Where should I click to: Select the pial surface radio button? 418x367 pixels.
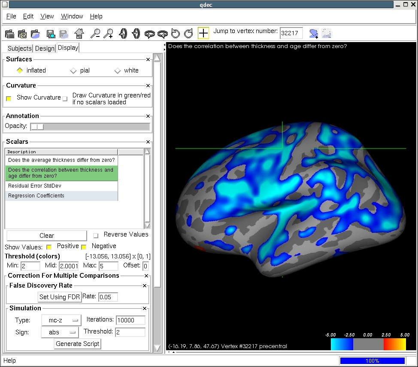[x=73, y=70]
